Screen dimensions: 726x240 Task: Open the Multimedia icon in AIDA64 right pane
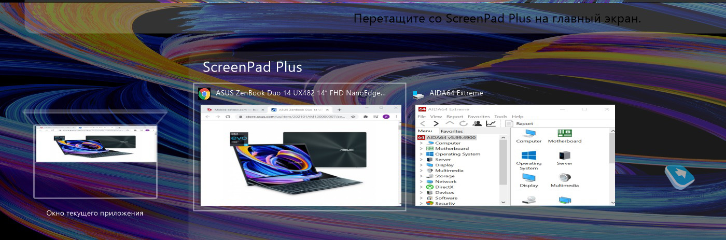click(565, 180)
